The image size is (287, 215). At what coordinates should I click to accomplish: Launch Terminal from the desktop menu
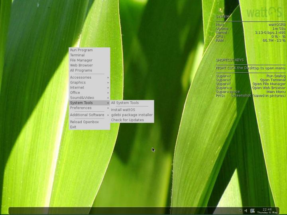click(77, 55)
